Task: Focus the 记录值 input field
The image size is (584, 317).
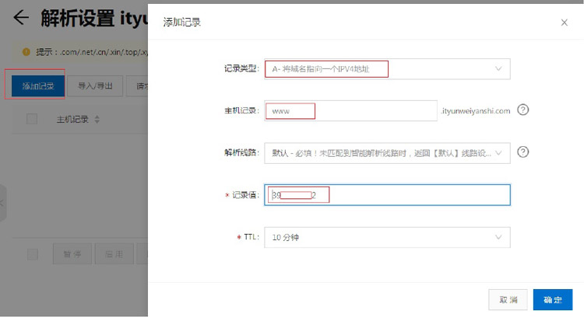Action: [x=387, y=195]
